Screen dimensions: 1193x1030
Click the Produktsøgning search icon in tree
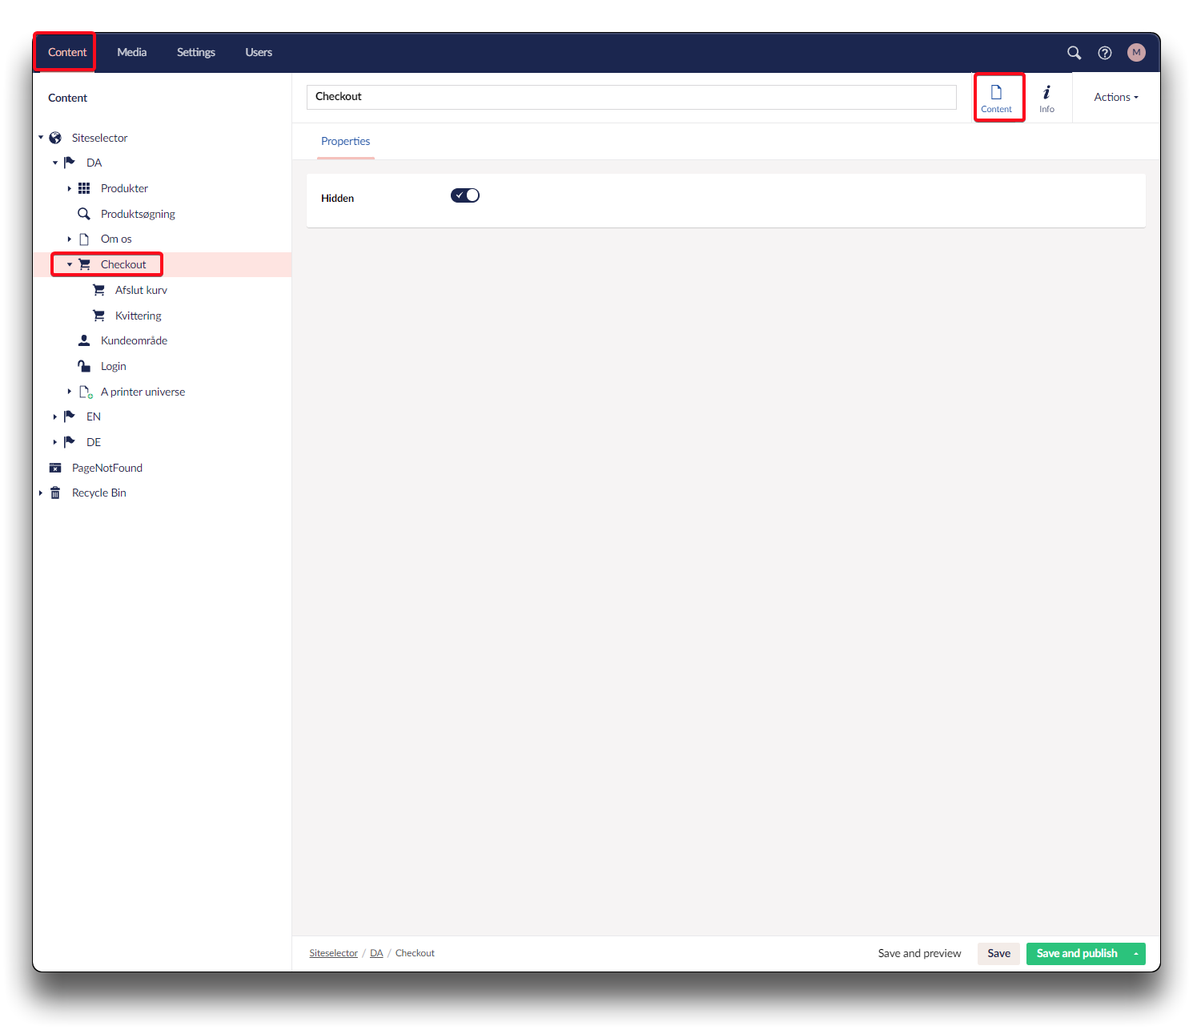[x=84, y=214]
